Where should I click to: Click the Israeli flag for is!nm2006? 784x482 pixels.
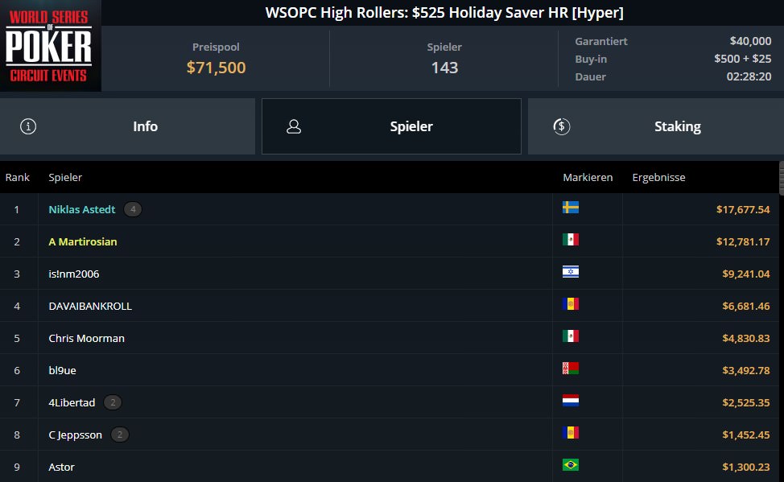click(x=571, y=272)
